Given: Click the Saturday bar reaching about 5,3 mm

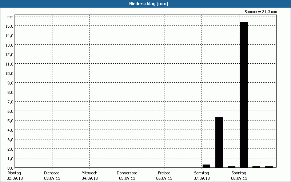Looking at the screenshot, I should click(x=219, y=142).
